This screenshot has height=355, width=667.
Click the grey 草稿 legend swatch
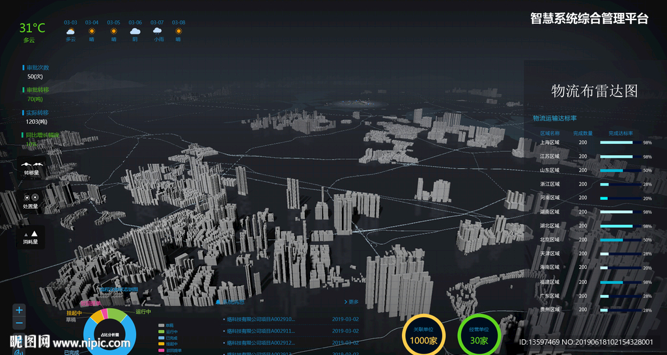point(162,326)
